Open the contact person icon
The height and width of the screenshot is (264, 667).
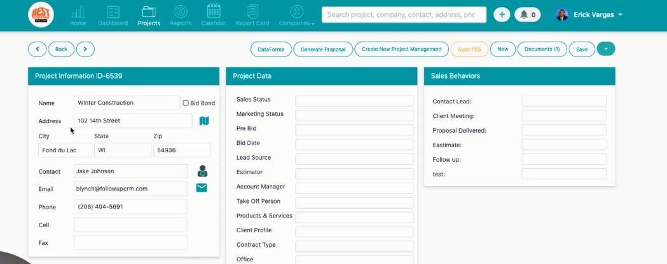[x=202, y=171]
